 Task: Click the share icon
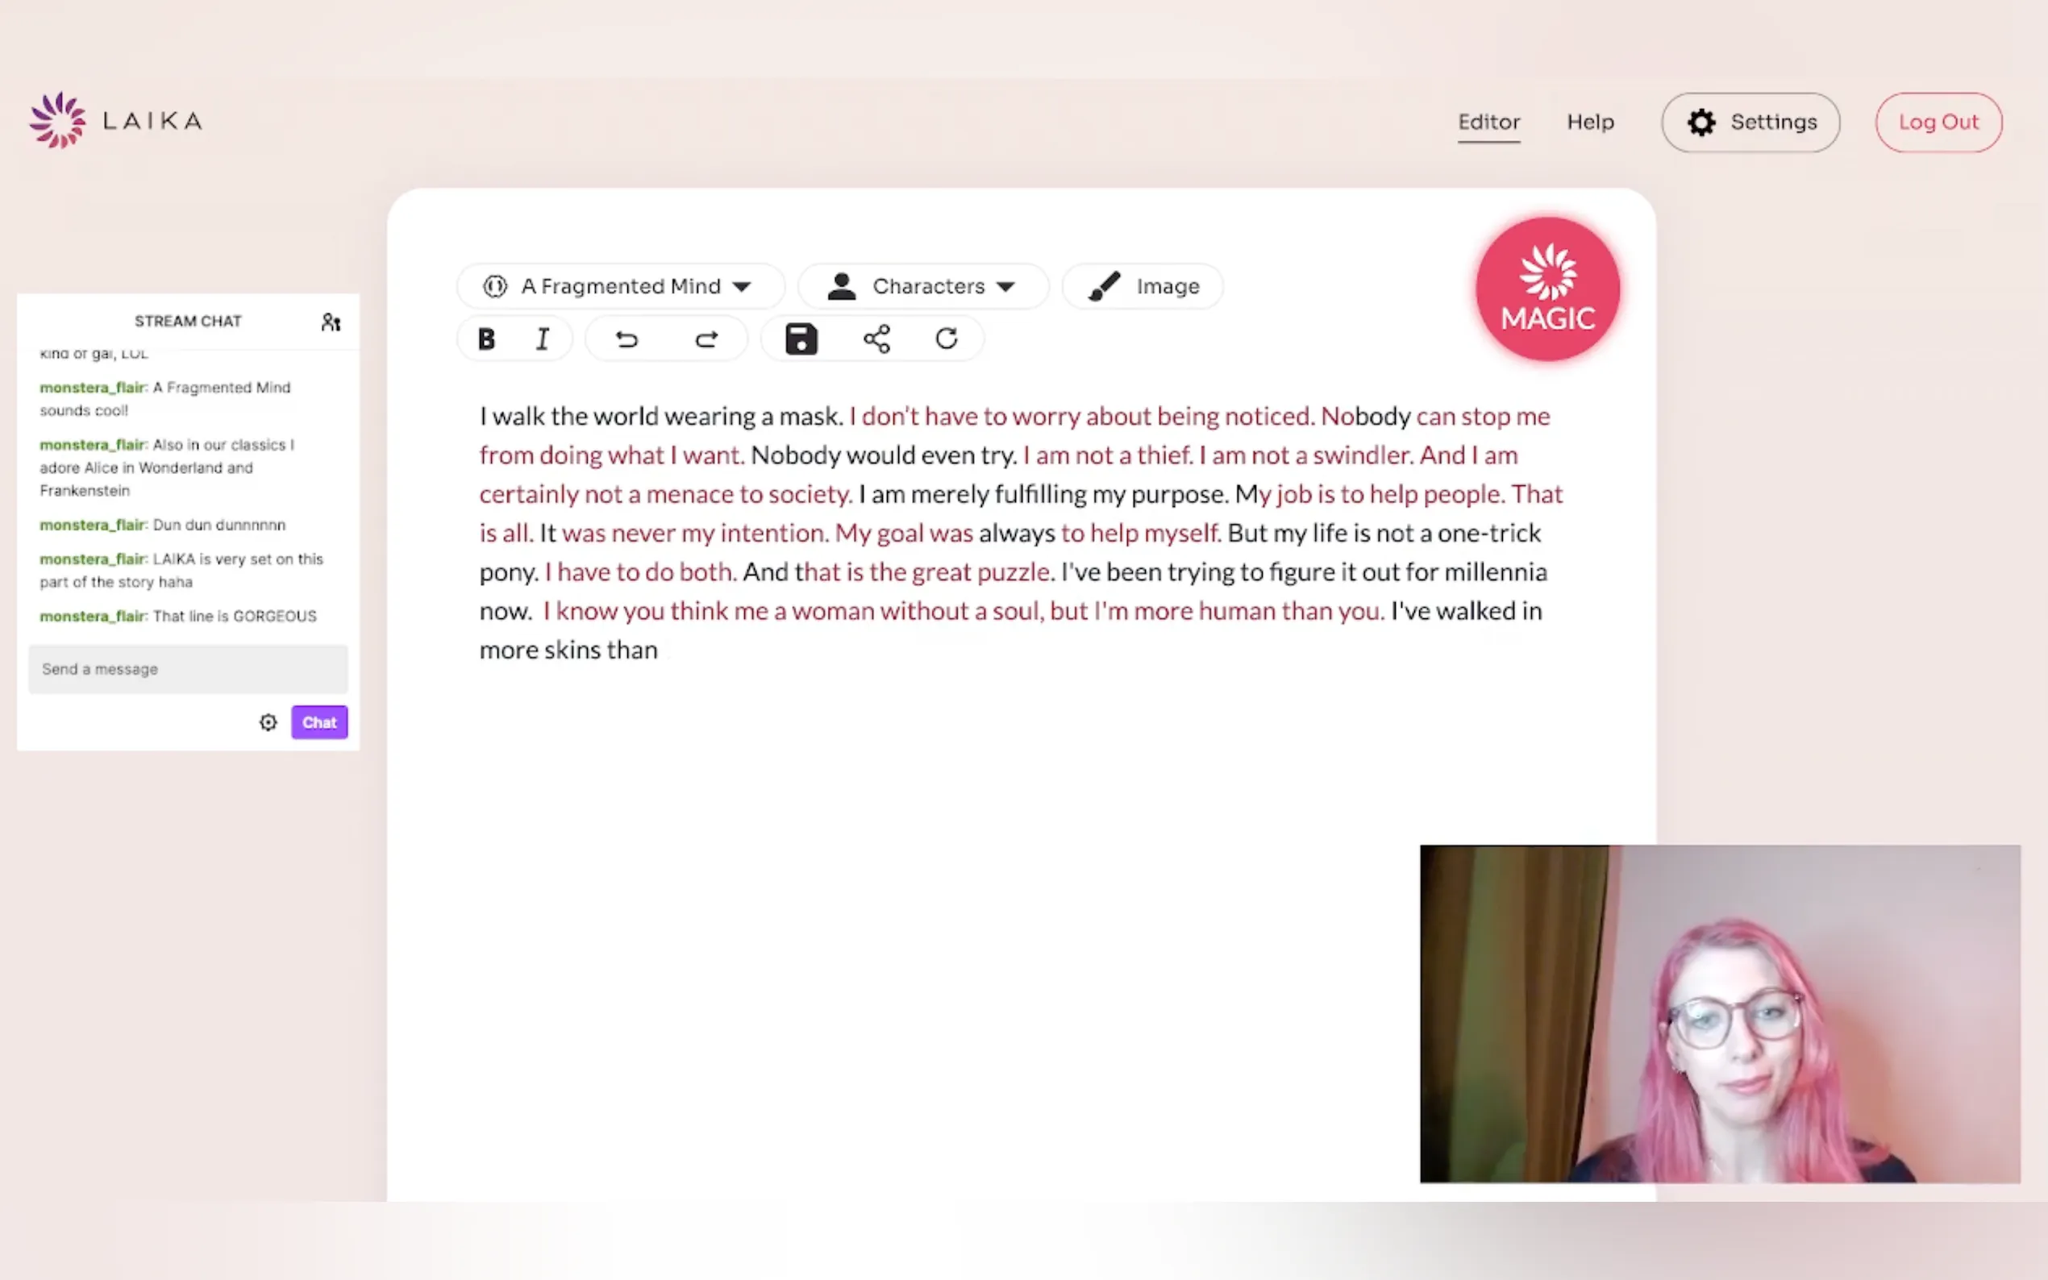[x=876, y=339]
